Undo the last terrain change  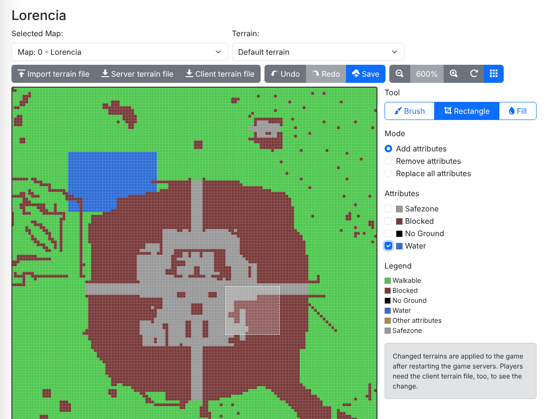pos(285,74)
